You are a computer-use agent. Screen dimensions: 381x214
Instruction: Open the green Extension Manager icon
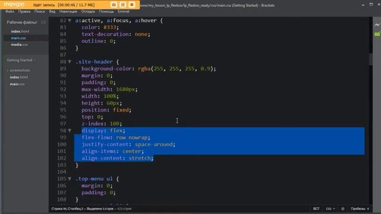click(x=377, y=34)
